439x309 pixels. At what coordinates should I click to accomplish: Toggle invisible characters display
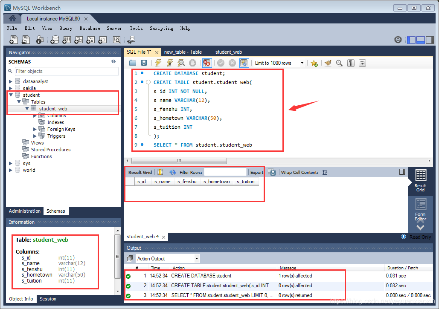[351, 63]
